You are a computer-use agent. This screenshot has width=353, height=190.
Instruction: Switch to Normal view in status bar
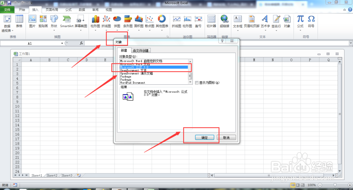[x=293, y=185]
